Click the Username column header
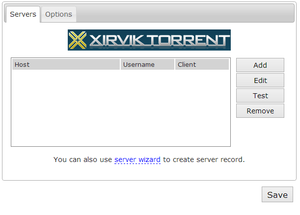The width and height of the screenshot is (300, 215). tap(147, 64)
